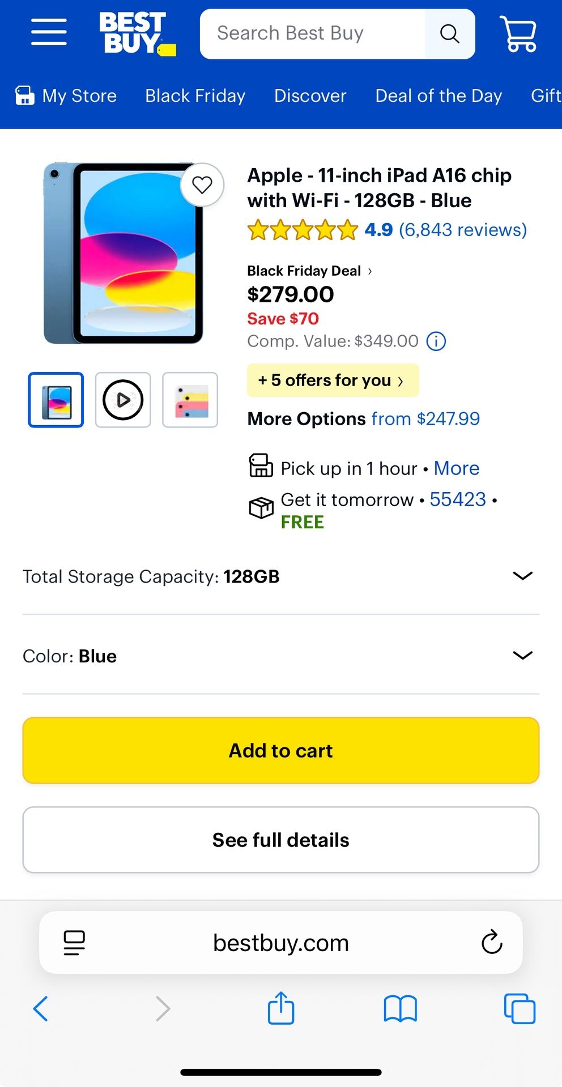562x1087 pixels.
Task: Focus the Search Best Buy field
Action: coord(312,34)
